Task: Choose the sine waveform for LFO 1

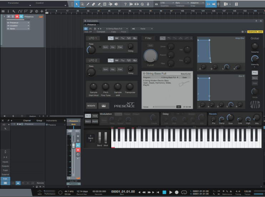Action: 111,38
